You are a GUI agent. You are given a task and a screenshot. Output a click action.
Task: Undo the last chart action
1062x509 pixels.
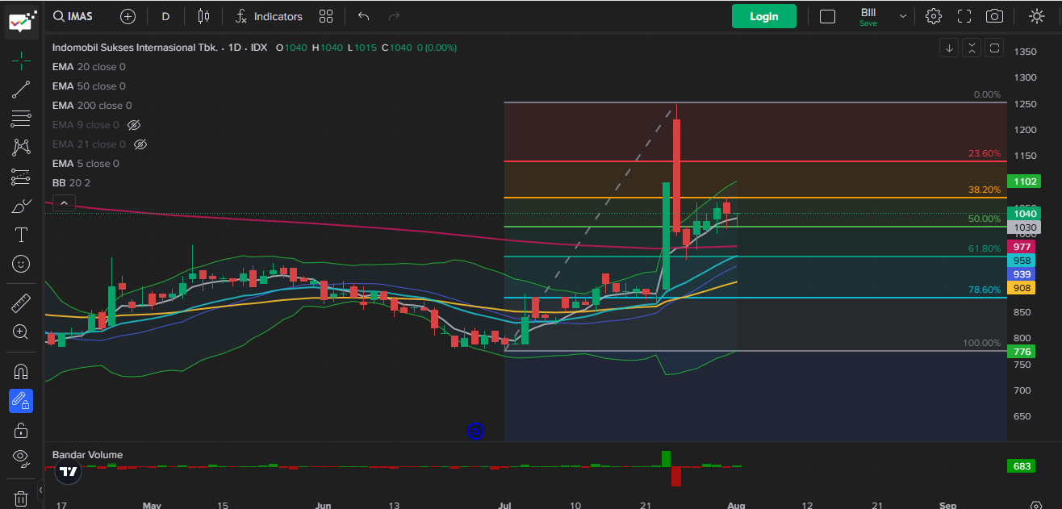pos(364,16)
